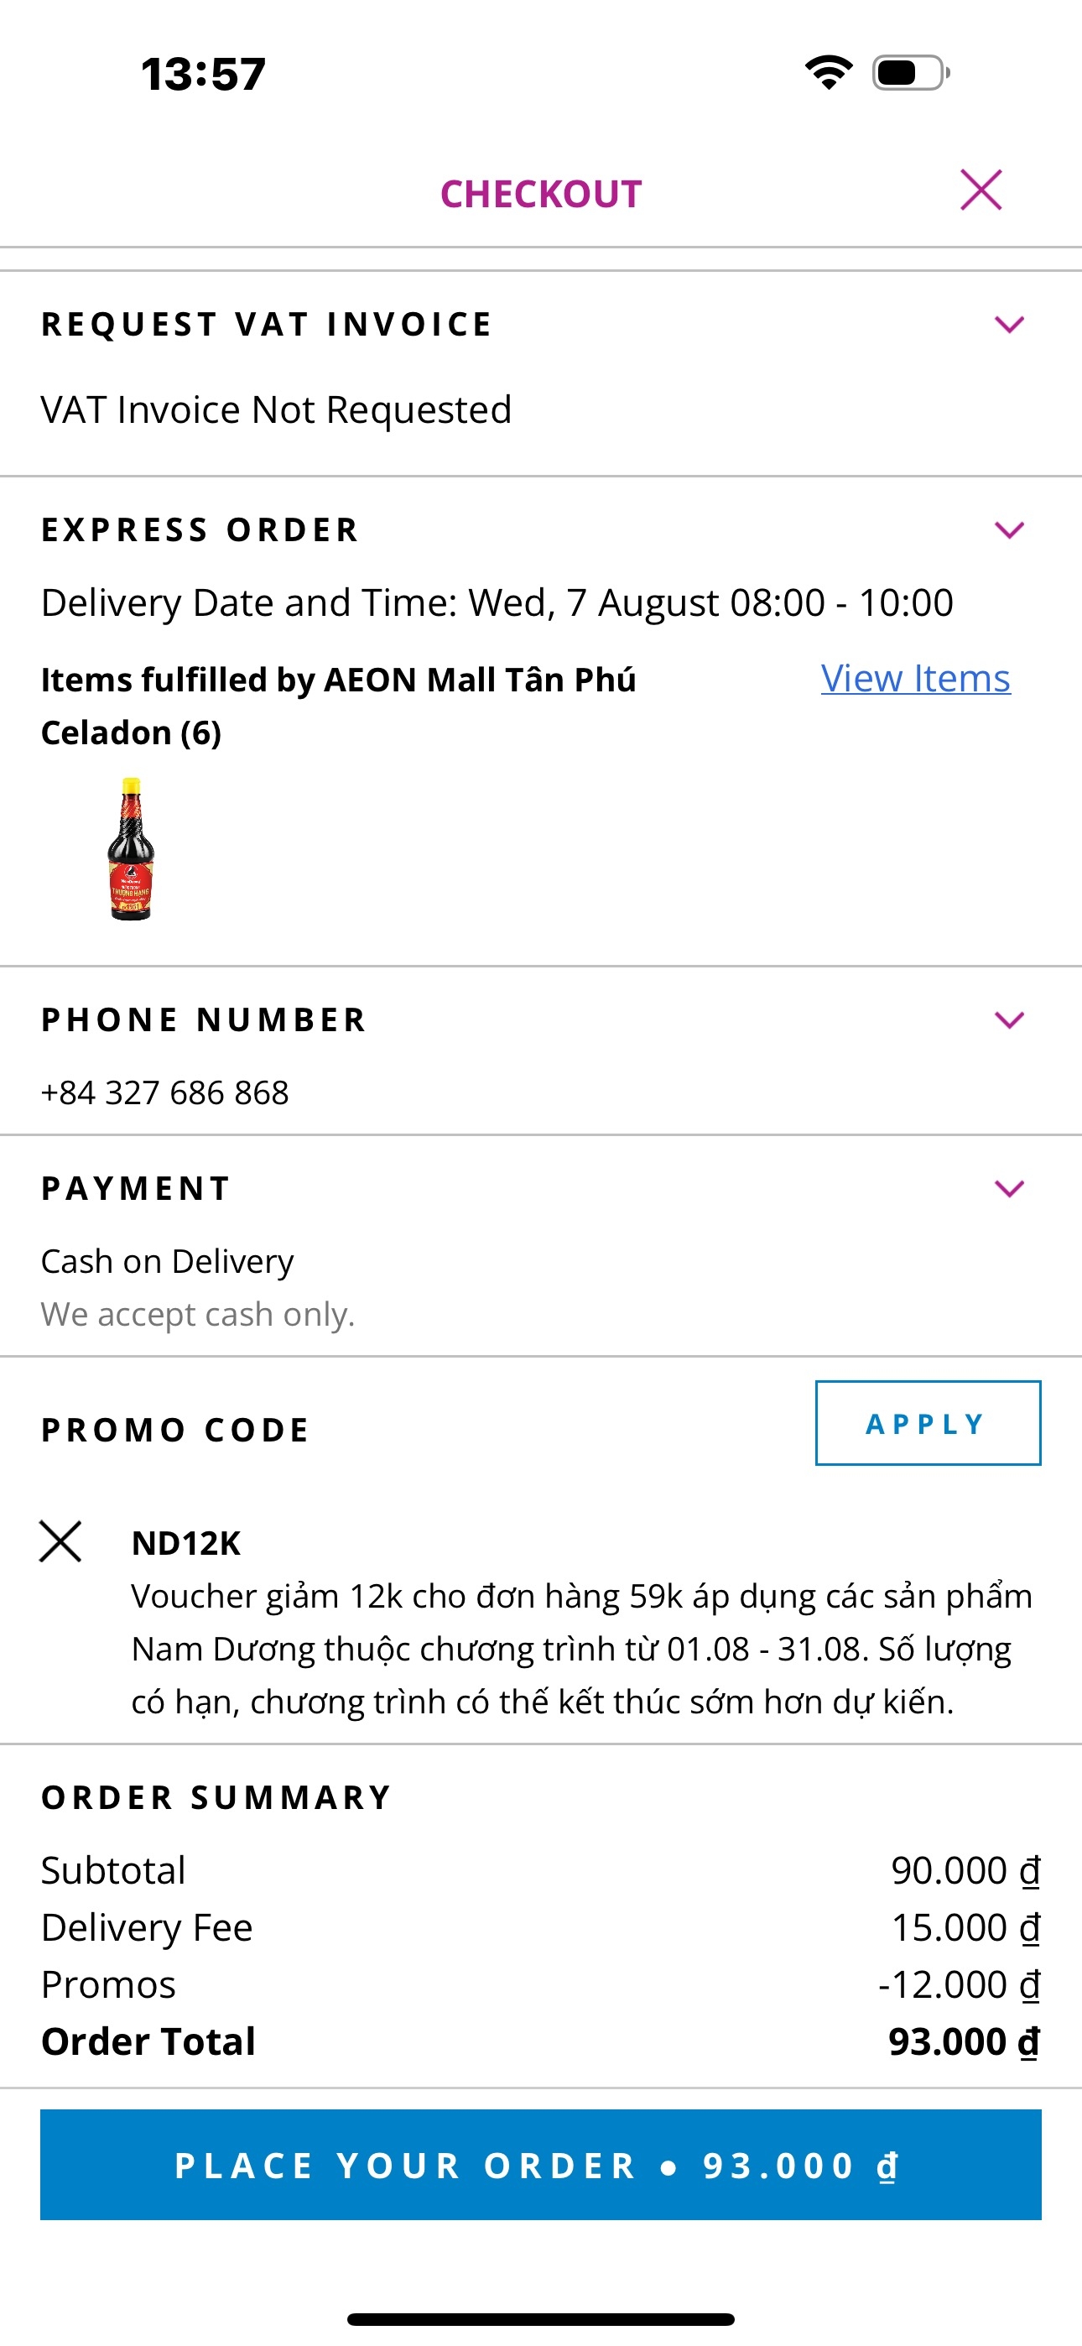Tap the VAT Invoice Not Requested text
Viewport: 1082px width, 2346px height.
276,409
